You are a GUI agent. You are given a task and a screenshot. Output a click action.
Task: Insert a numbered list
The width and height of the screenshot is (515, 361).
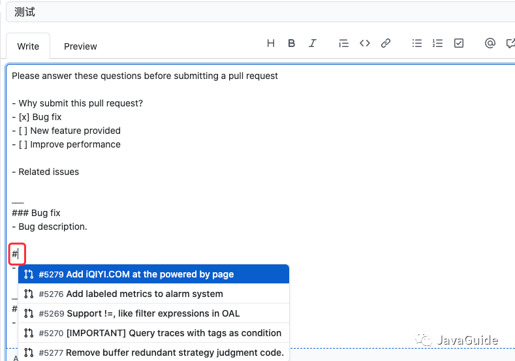(438, 43)
